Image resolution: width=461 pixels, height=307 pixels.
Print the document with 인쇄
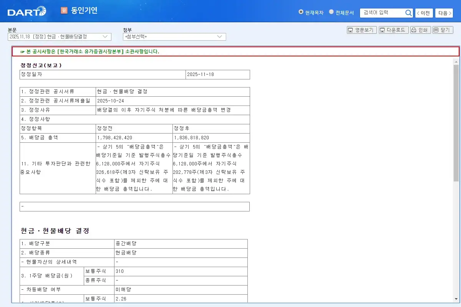420,30
